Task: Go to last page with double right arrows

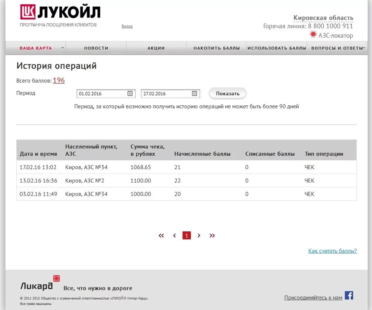Action: pos(212,236)
